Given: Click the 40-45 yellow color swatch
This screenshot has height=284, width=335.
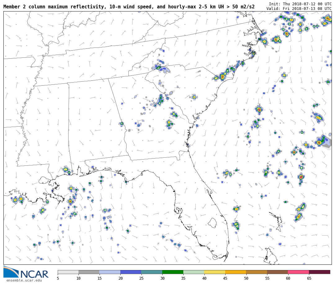Looking at the screenshot, I should tap(215, 272).
